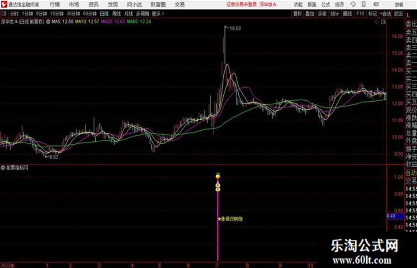Click the diamond icon above chart
The height and width of the screenshot is (268, 417).
click(x=376, y=22)
